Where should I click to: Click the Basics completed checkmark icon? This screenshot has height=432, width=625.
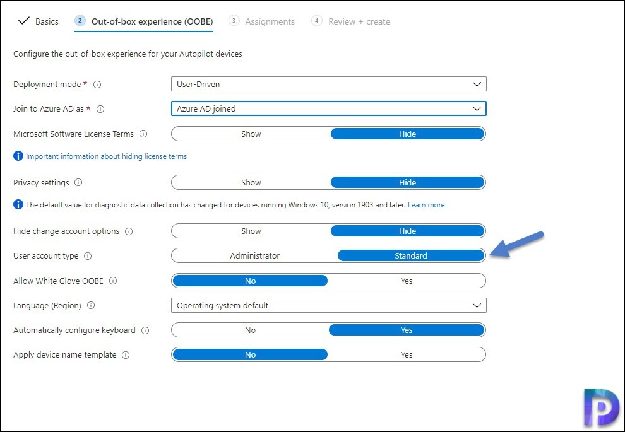[x=24, y=21]
